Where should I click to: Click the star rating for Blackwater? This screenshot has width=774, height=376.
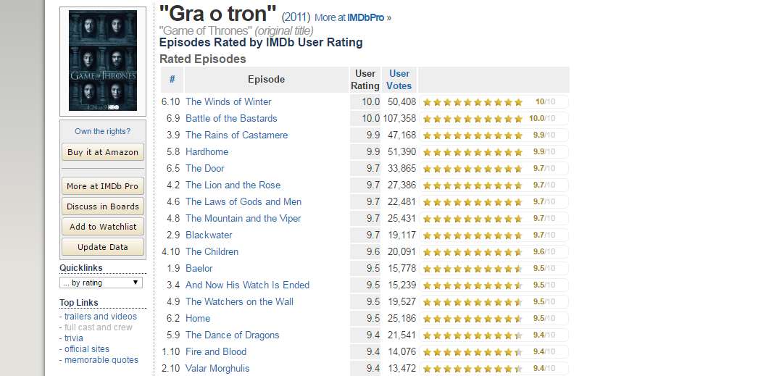(x=494, y=235)
